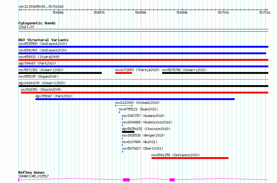
Task: Select the nsv4755121 (Quan2021) small blue mark
Action: tap(119, 112)
